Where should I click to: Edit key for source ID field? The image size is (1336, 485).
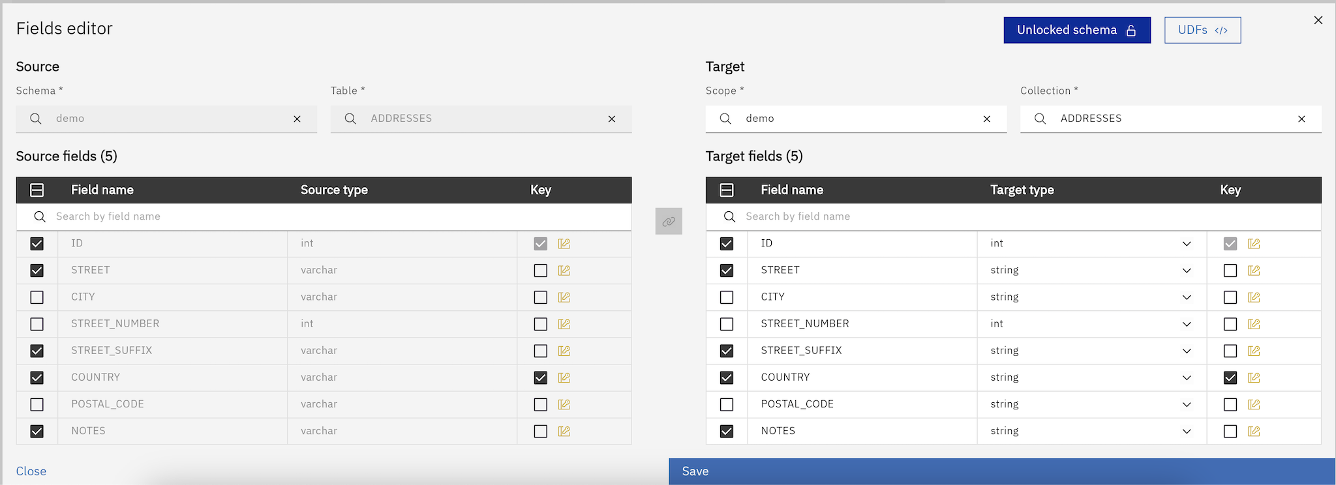(x=564, y=244)
